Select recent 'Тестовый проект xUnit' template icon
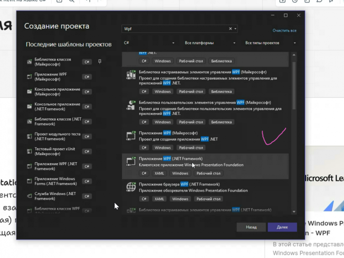This screenshot has height=258, width=344. point(29,151)
